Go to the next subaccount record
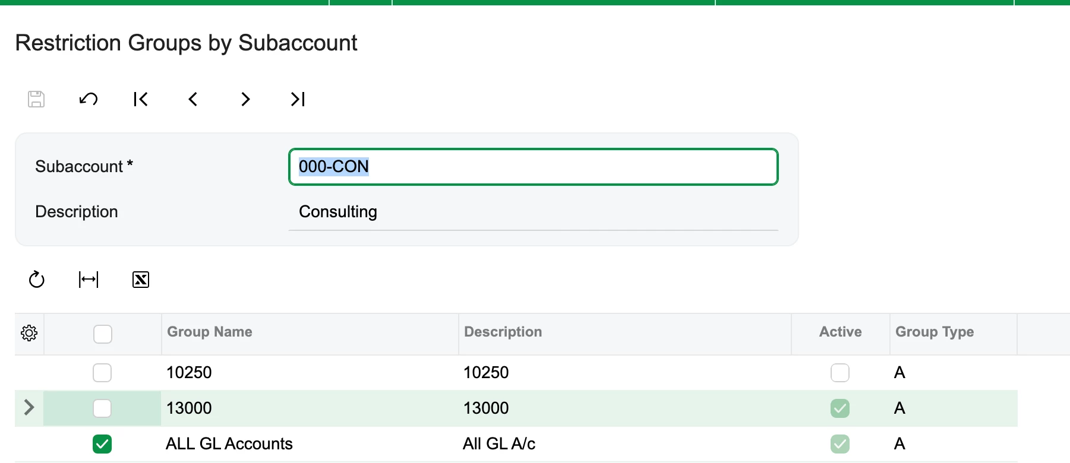Image resolution: width=1070 pixels, height=463 pixels. point(245,99)
